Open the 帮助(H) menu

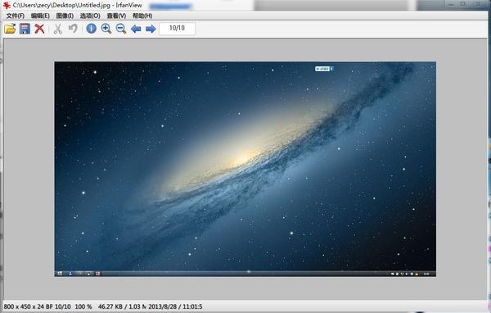[x=142, y=16]
